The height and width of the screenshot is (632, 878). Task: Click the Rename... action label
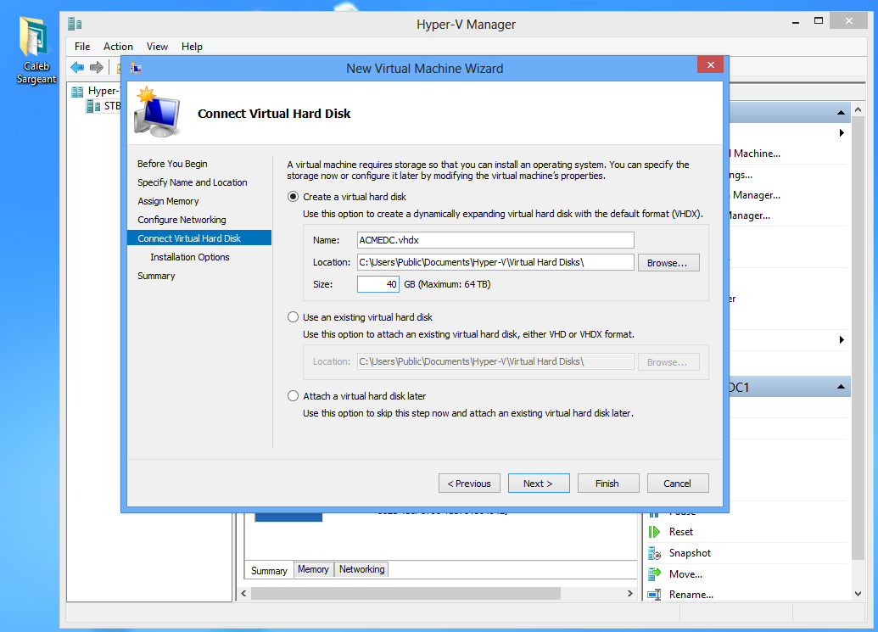point(691,595)
